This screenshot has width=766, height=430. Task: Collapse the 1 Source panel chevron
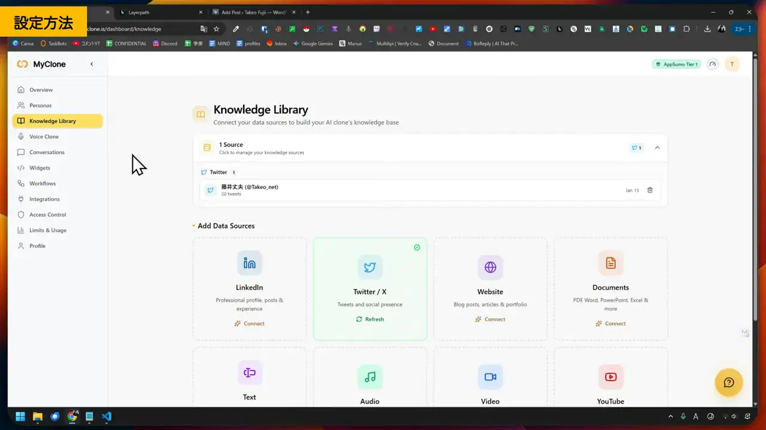657,148
